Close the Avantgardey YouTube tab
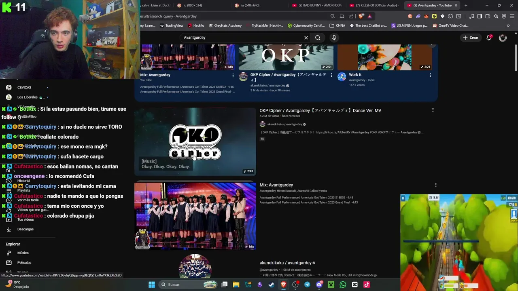518x291 pixels. click(x=456, y=5)
